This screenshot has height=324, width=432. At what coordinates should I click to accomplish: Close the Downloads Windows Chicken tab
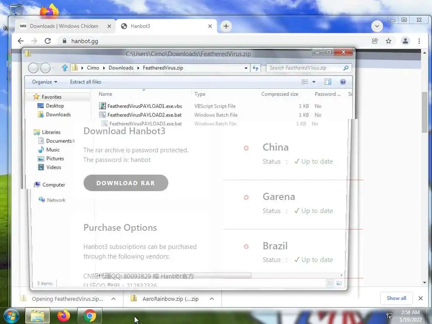[x=109, y=26]
